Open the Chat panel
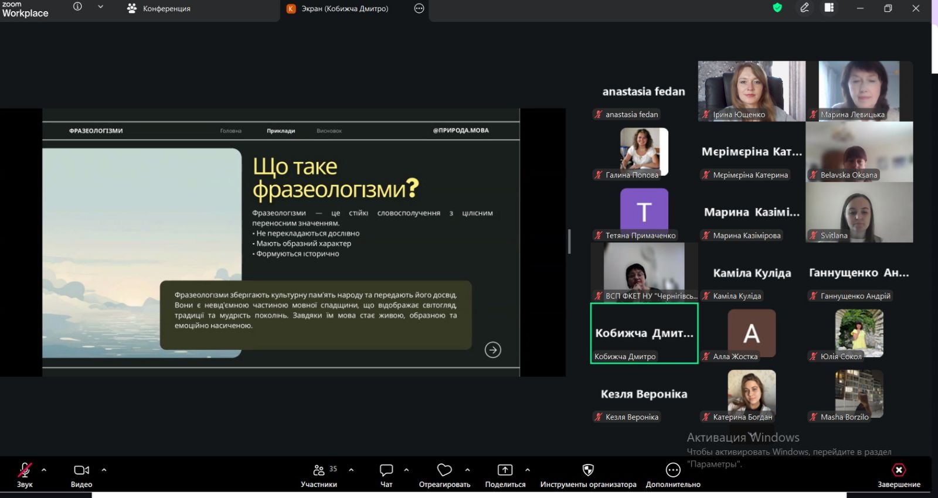938x498 pixels. pyautogui.click(x=386, y=470)
